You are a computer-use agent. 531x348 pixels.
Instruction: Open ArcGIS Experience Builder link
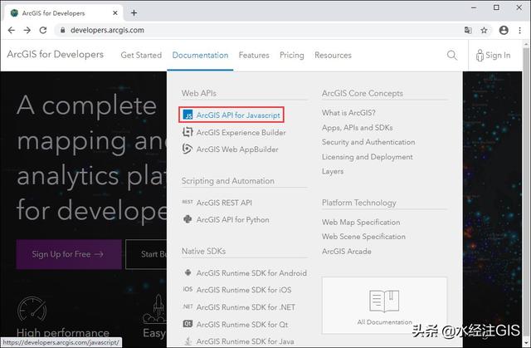pyautogui.click(x=241, y=133)
